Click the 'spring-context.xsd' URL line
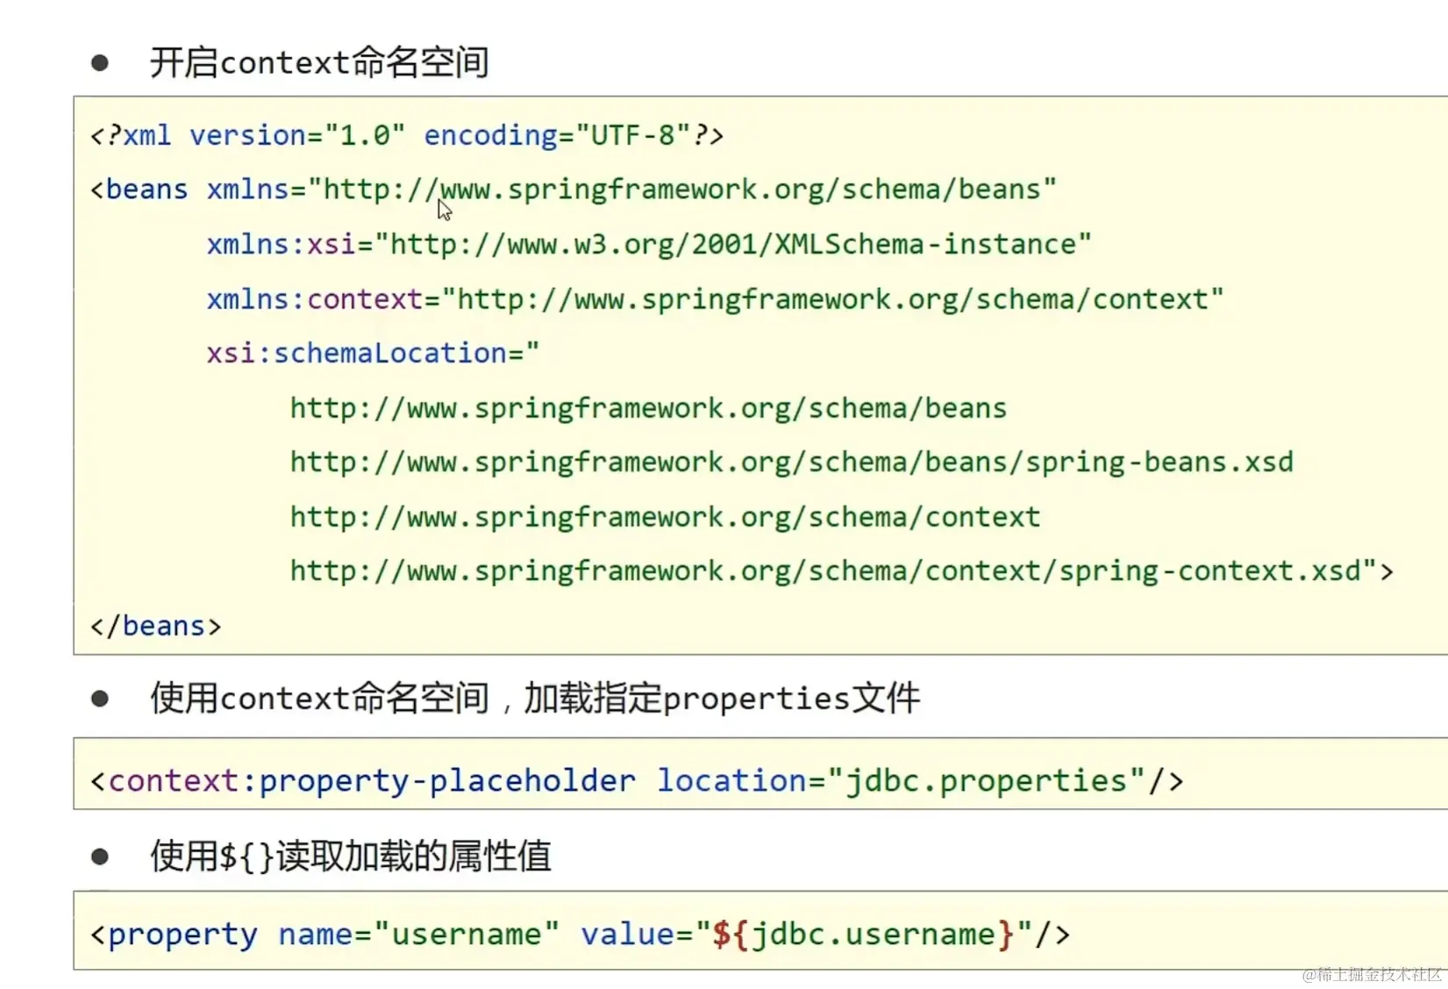The height and width of the screenshot is (989, 1448). 842,571
